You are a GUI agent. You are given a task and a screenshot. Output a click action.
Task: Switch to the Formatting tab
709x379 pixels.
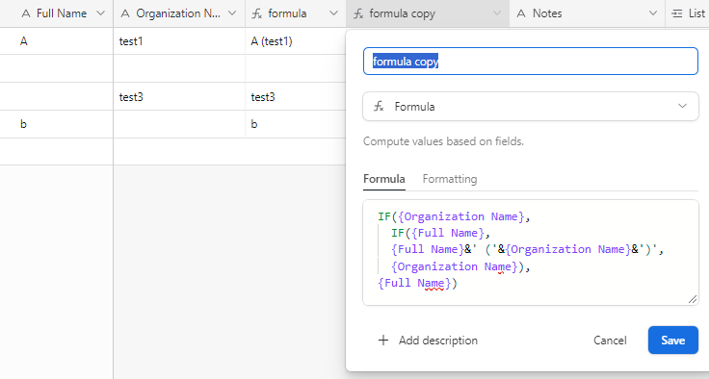click(x=450, y=179)
